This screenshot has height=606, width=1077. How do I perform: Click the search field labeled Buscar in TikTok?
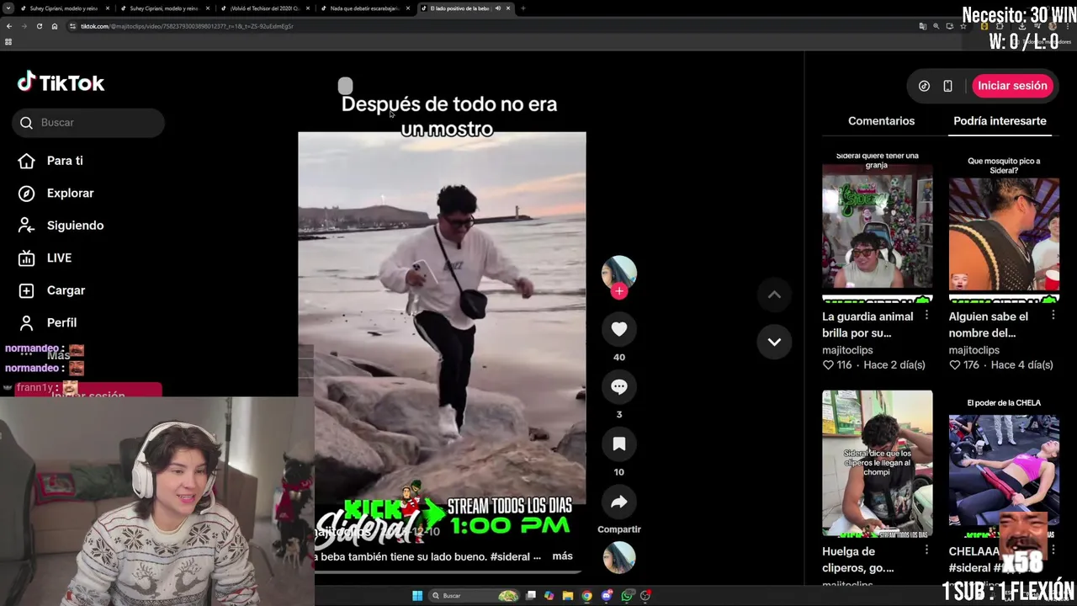[88, 123]
